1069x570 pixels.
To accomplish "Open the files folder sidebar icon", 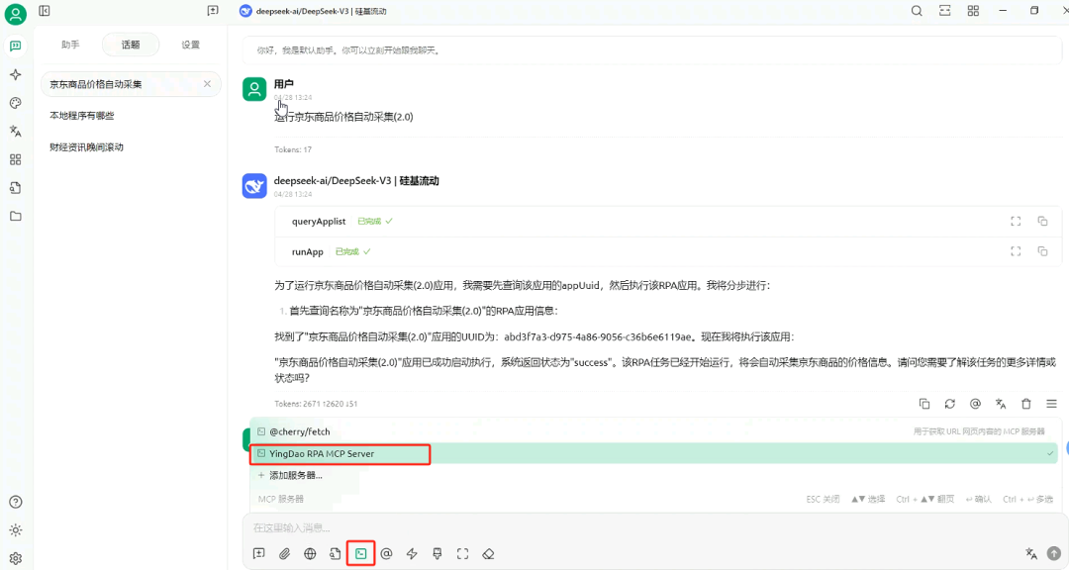I will pyautogui.click(x=16, y=216).
